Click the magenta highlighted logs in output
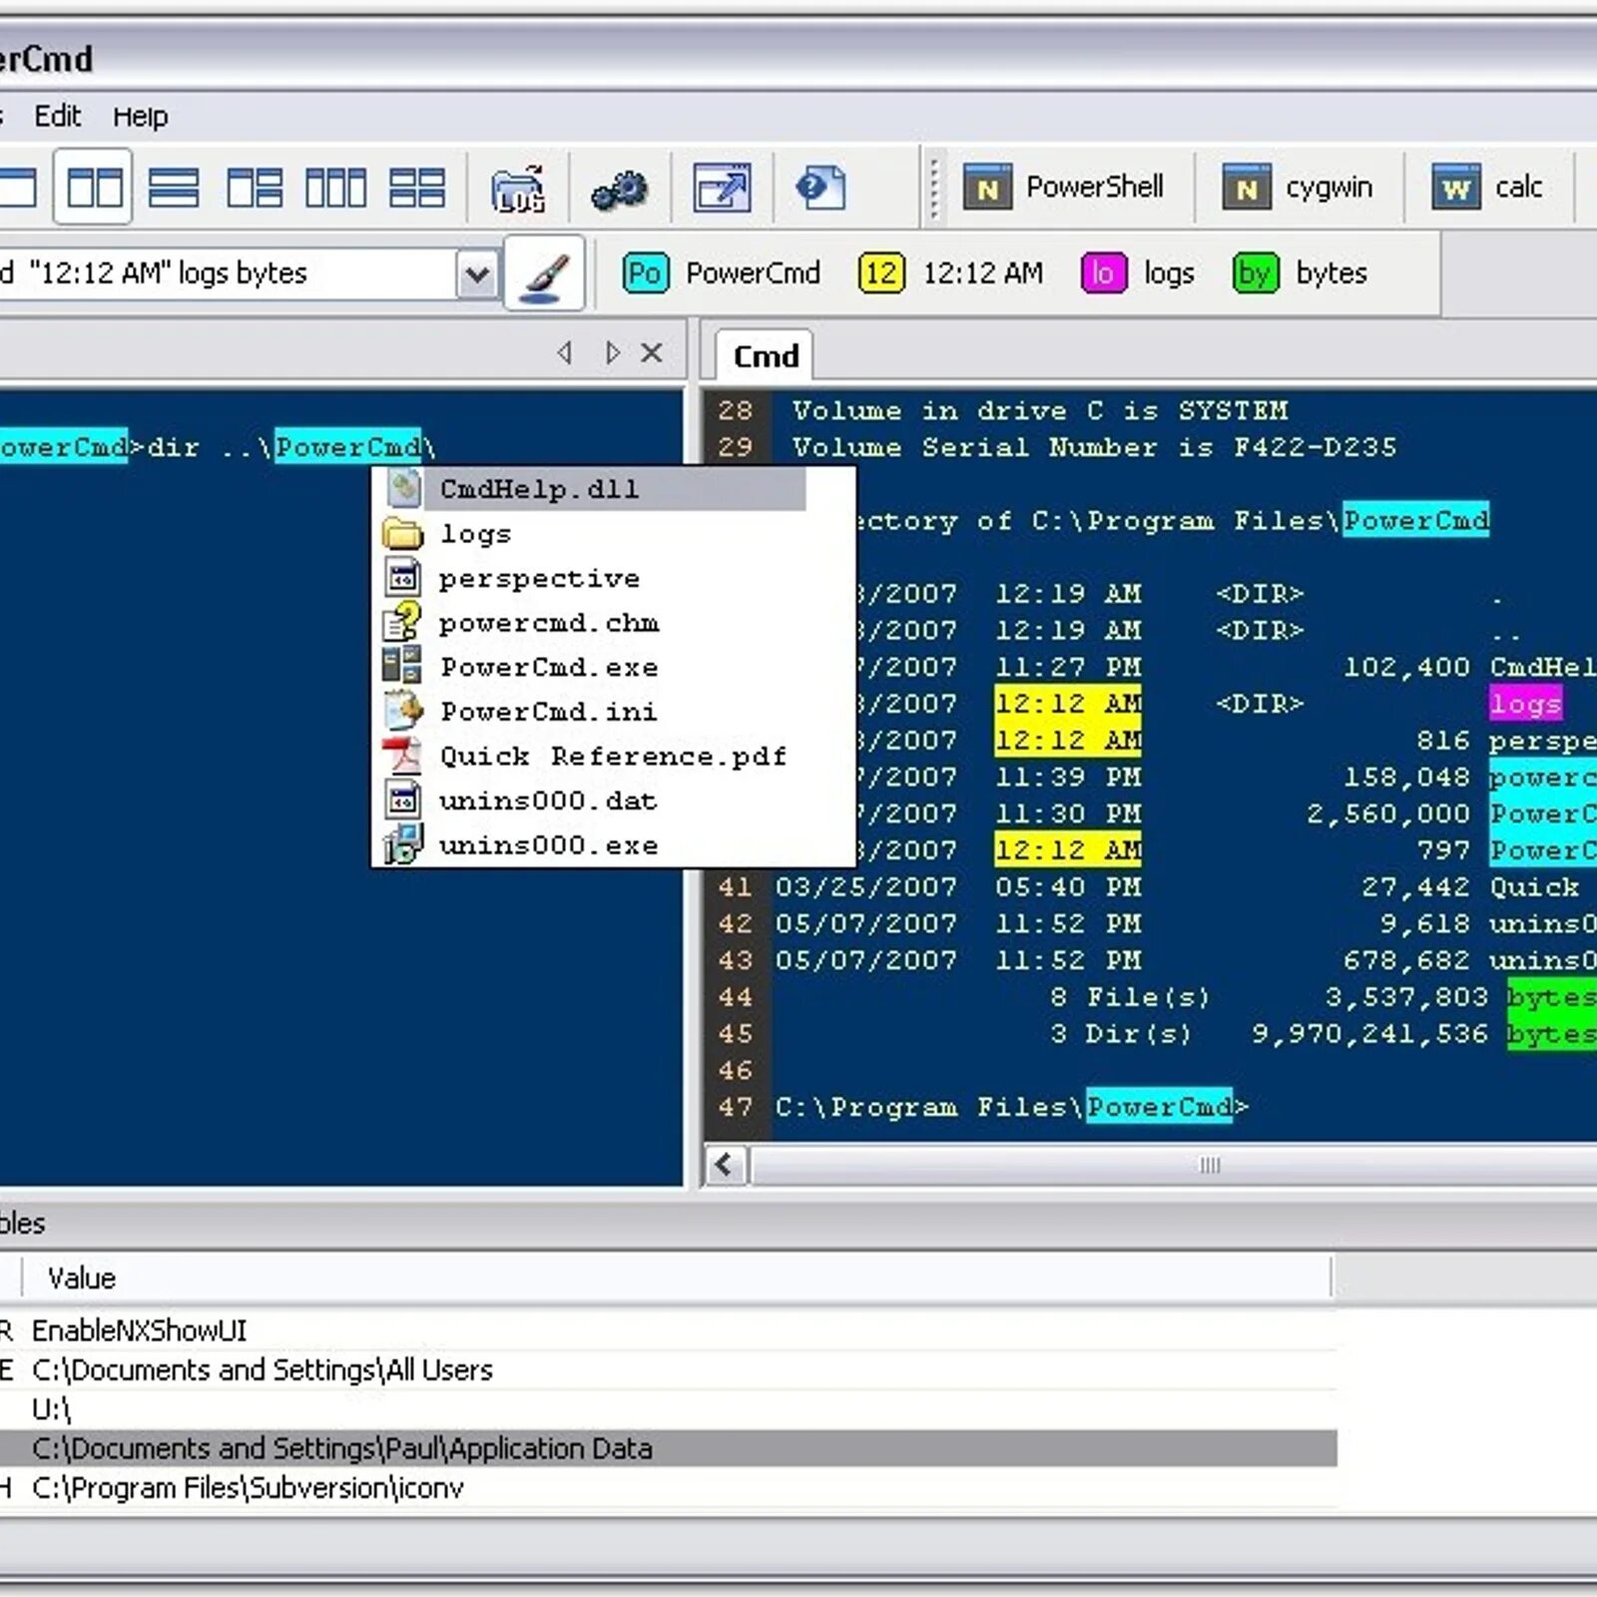Viewport: 1597px width, 1597px height. pos(1525,703)
